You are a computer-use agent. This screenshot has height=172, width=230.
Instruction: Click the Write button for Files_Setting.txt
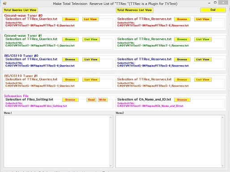102,100
